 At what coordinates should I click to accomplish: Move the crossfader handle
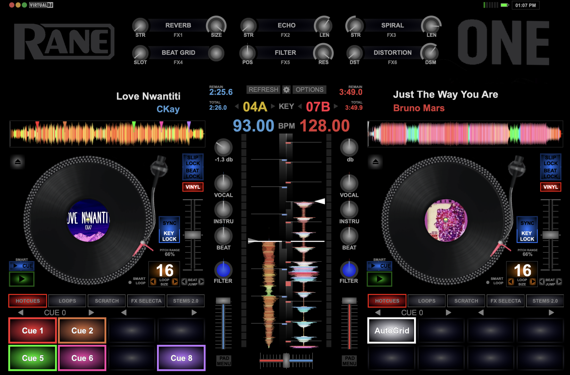286,360
